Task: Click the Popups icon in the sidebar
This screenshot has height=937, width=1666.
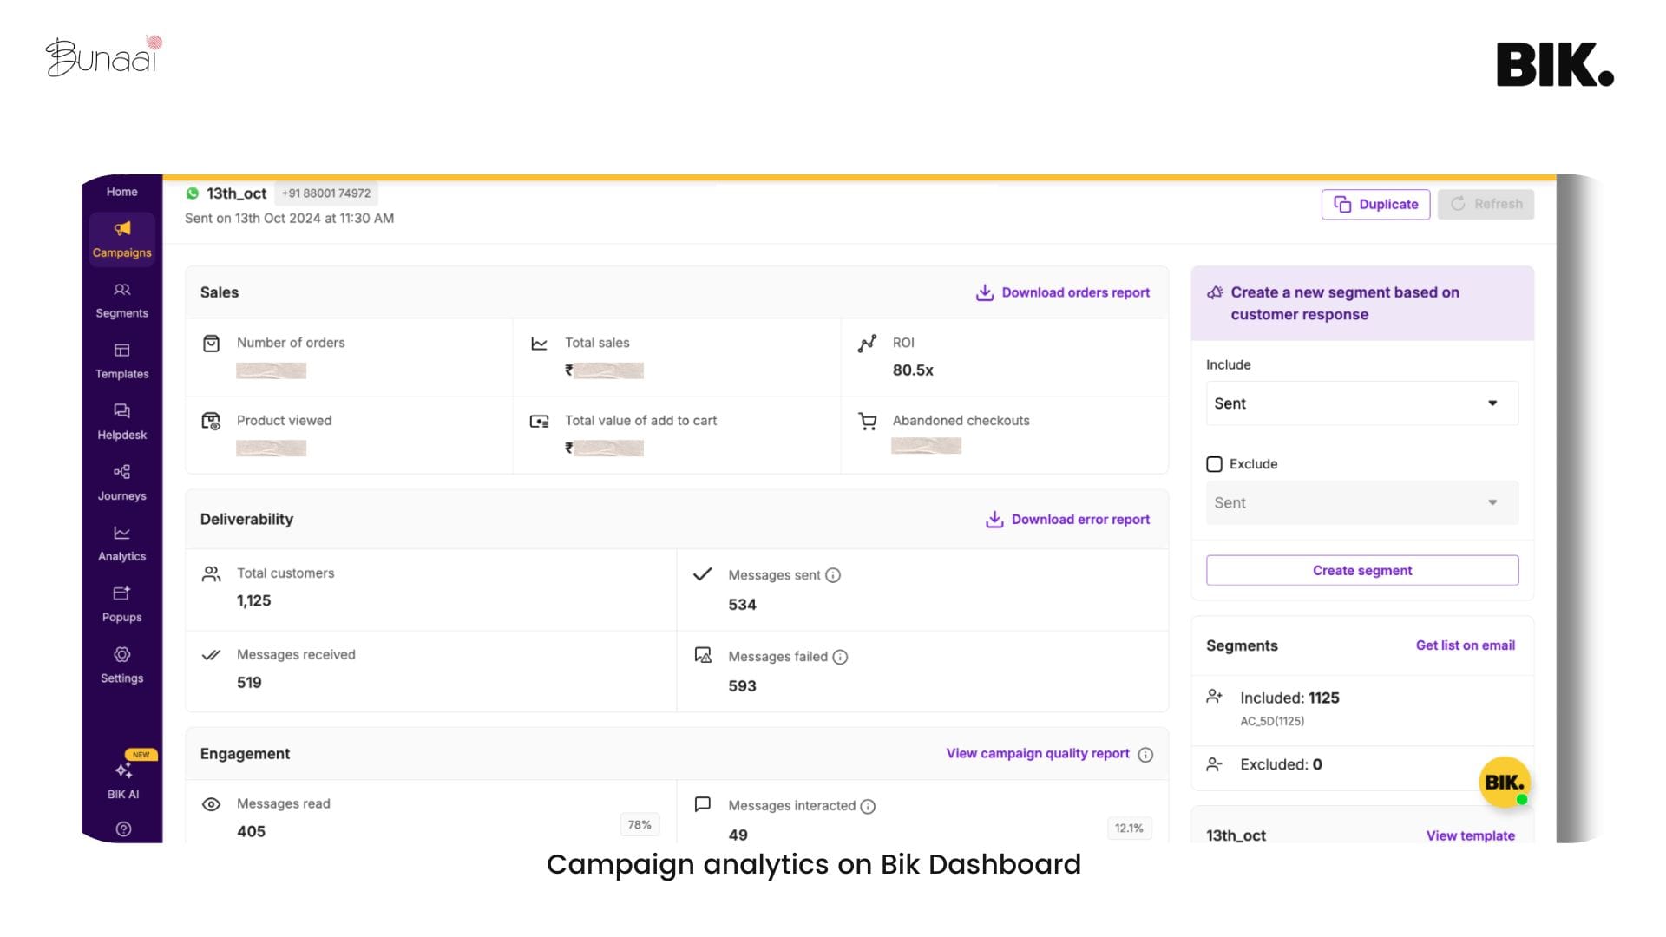Action: 121,593
